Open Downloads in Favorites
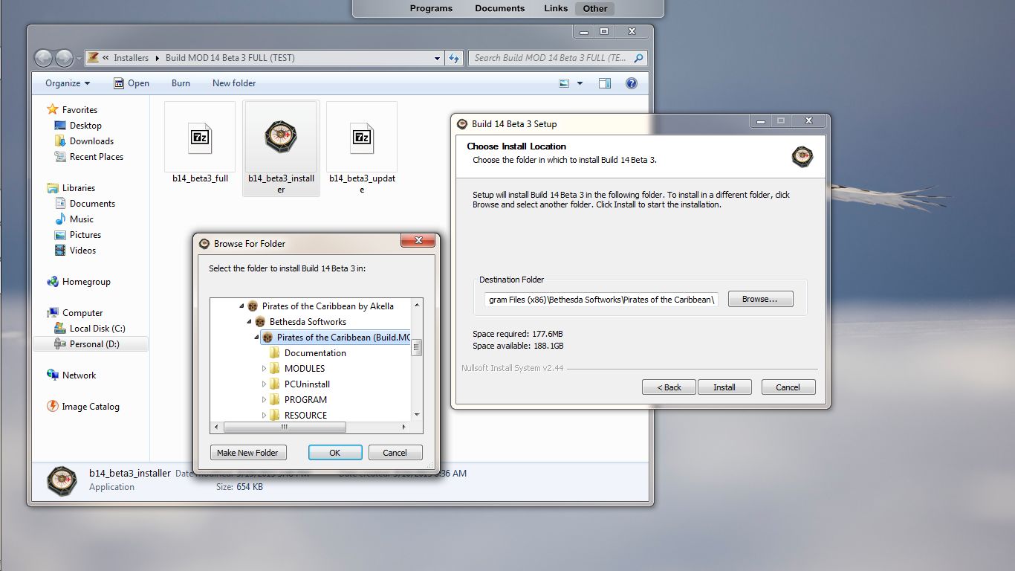This screenshot has height=571, width=1015. (91, 141)
